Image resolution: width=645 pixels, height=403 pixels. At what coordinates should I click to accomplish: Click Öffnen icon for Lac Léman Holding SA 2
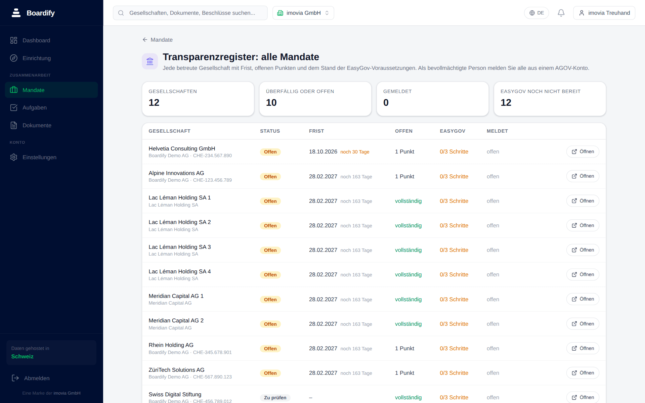(x=574, y=225)
